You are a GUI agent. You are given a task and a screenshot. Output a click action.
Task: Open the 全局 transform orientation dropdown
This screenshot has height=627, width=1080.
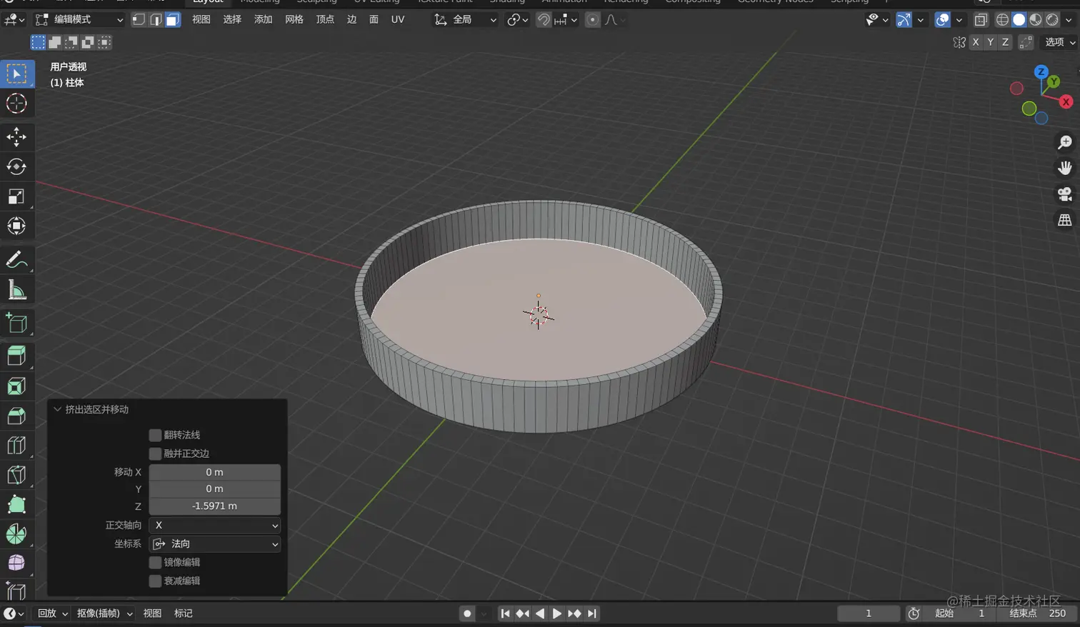(465, 20)
